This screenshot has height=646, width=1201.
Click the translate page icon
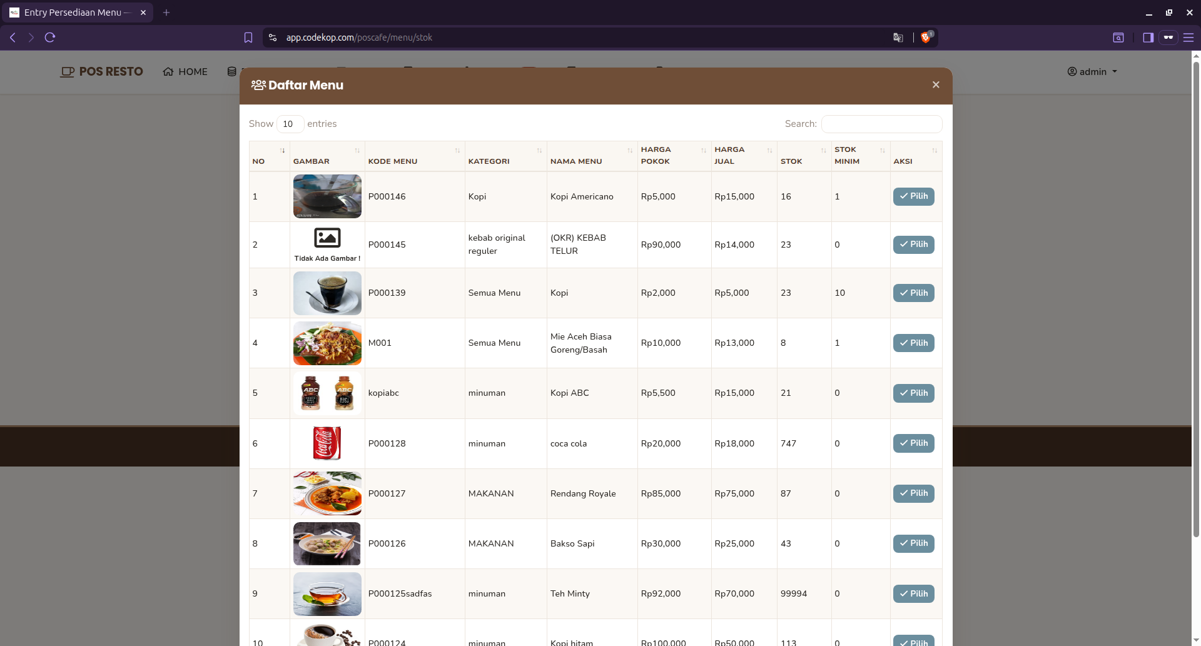[x=898, y=38]
